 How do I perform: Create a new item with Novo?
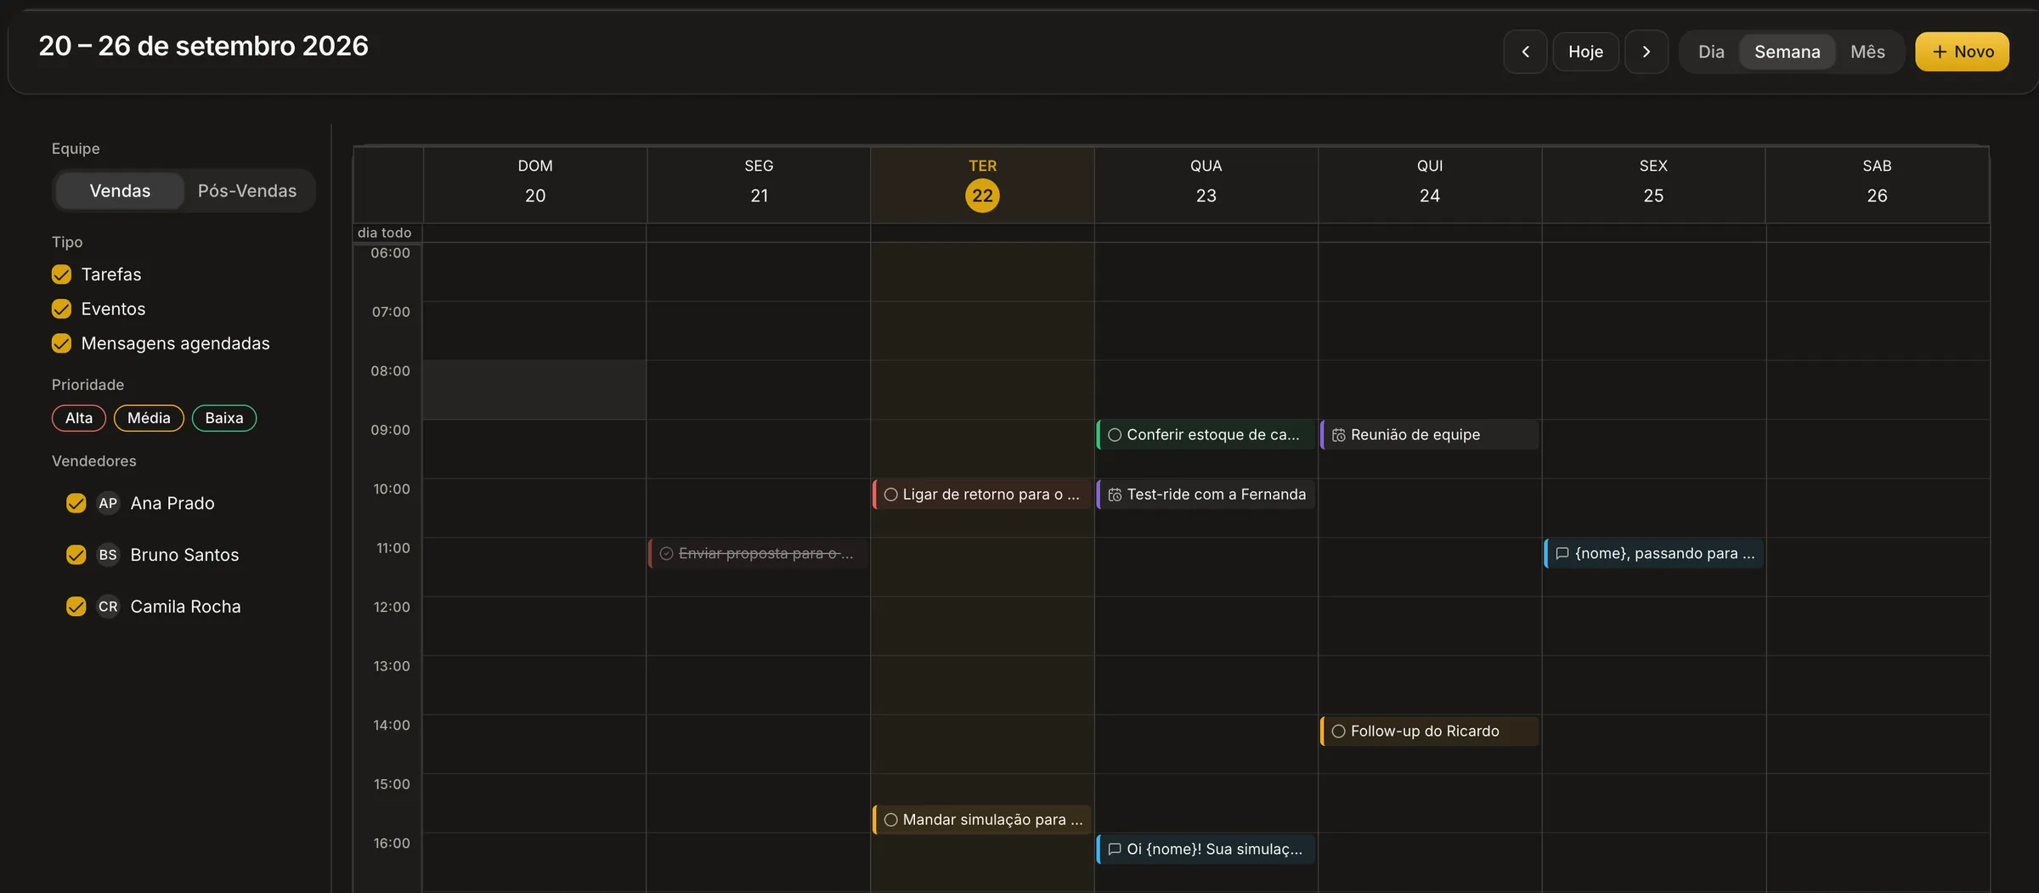pos(1962,52)
